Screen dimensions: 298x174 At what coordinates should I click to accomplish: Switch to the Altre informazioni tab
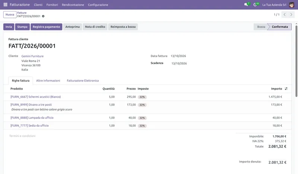click(x=48, y=80)
